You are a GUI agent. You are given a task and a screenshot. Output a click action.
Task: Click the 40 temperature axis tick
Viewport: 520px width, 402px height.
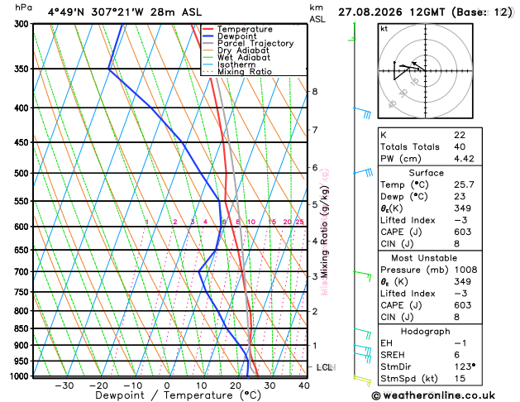tap(304, 385)
